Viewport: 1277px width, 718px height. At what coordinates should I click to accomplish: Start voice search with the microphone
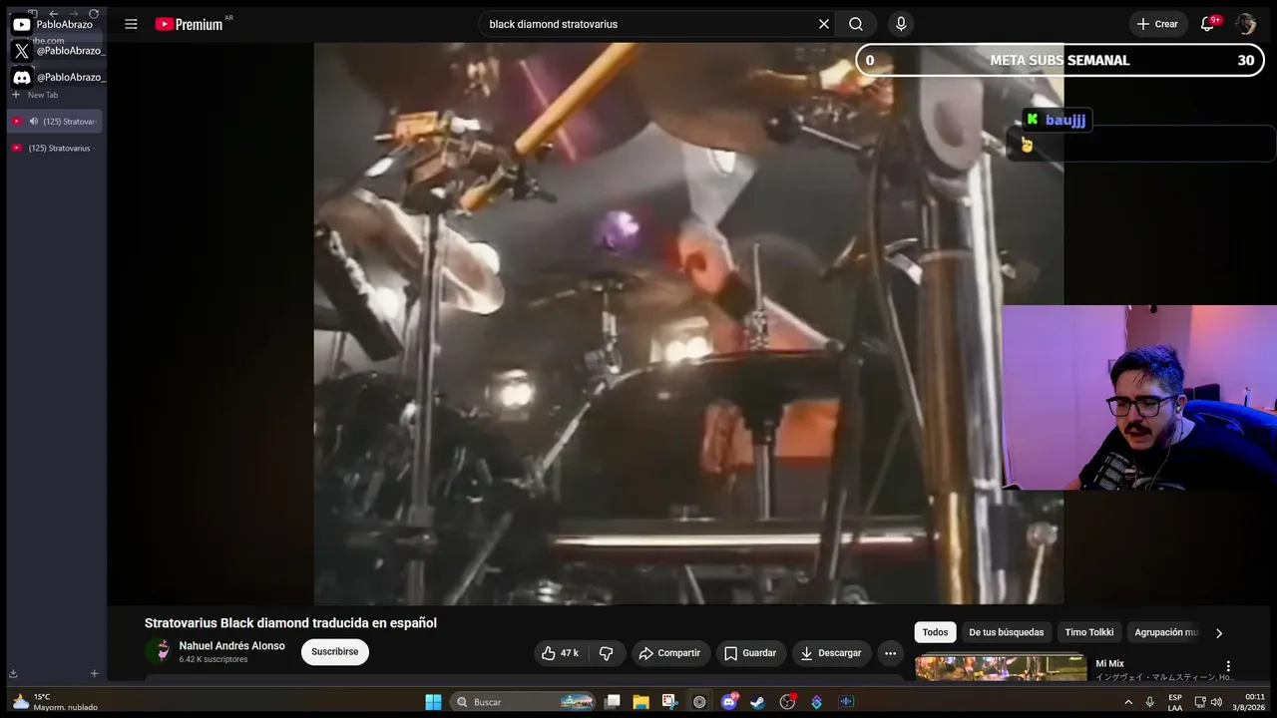[x=901, y=24]
